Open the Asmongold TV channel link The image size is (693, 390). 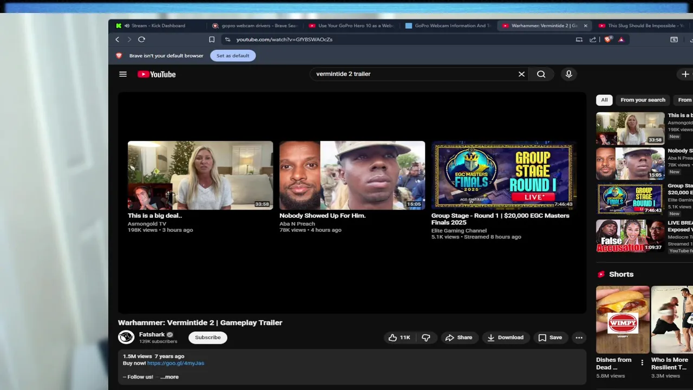147,224
